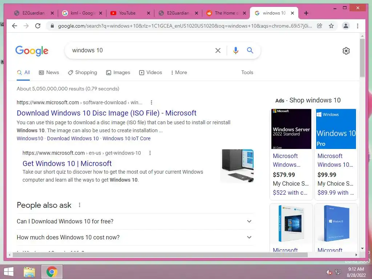The width and height of the screenshot is (372, 279).
Task: Start a voice search with microphone
Action: (235, 50)
